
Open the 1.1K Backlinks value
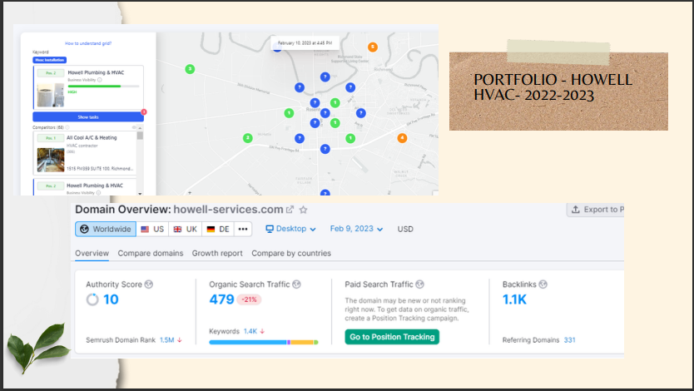(514, 299)
